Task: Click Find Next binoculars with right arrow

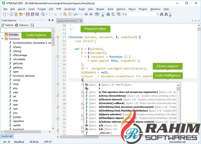Action: 166,14
